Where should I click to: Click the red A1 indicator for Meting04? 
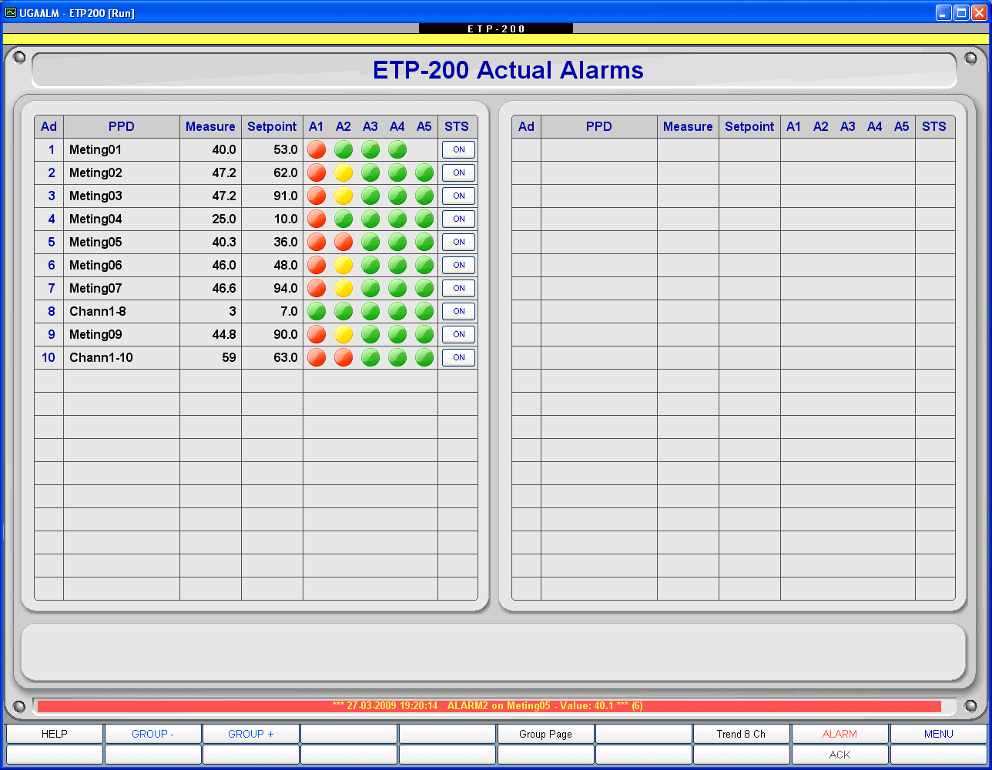click(x=317, y=219)
